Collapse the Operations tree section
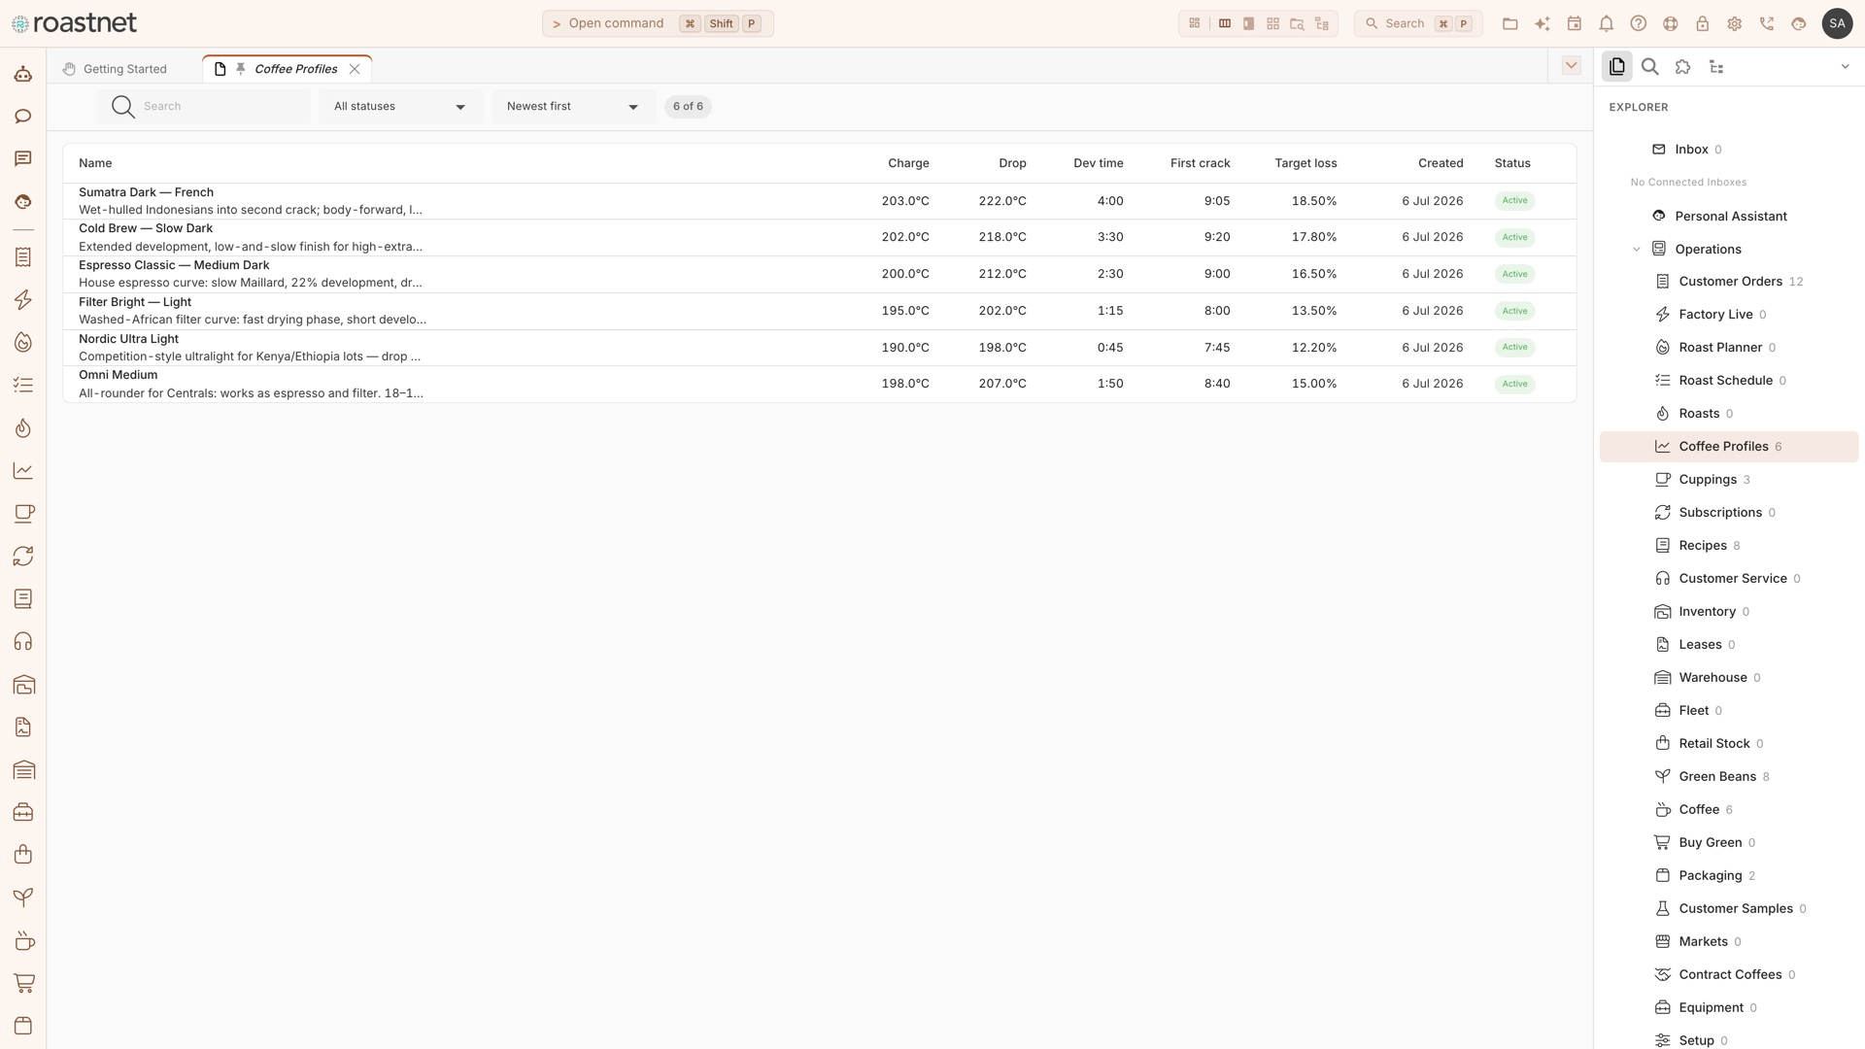 1636,250
